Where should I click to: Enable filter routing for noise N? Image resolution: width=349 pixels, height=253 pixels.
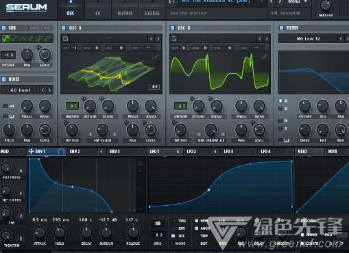pos(280,120)
